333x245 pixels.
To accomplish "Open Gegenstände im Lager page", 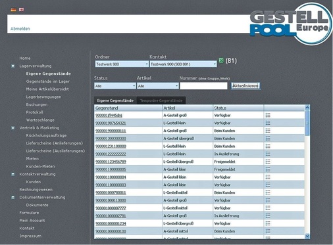I will (x=48, y=81).
